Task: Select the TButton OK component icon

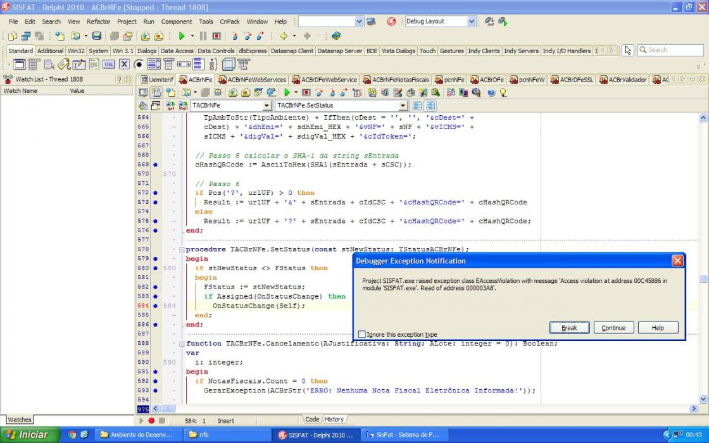Action: tap(108, 64)
